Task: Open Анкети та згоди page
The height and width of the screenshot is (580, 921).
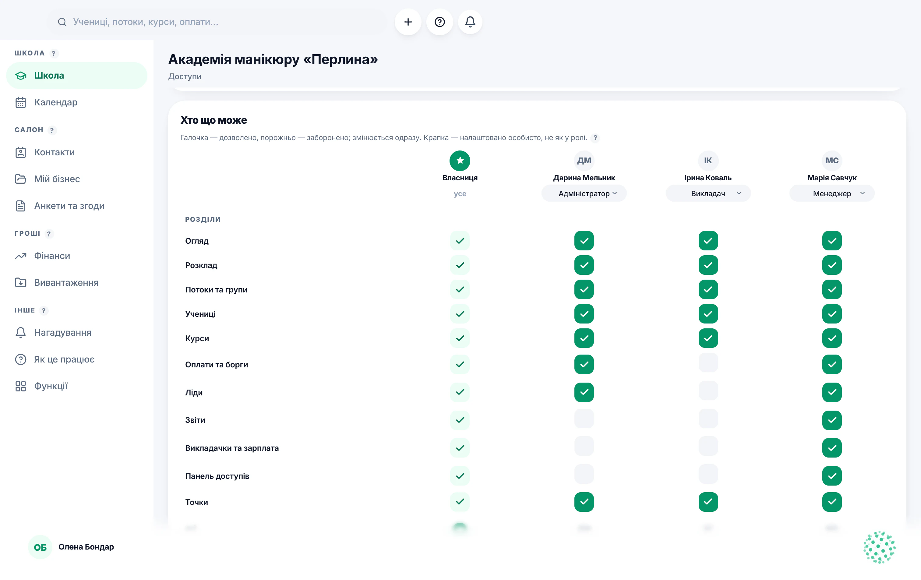Action: click(x=76, y=206)
